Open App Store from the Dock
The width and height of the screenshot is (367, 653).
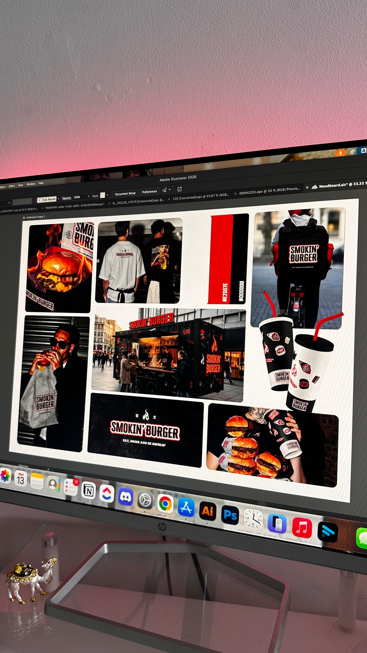click(x=186, y=507)
